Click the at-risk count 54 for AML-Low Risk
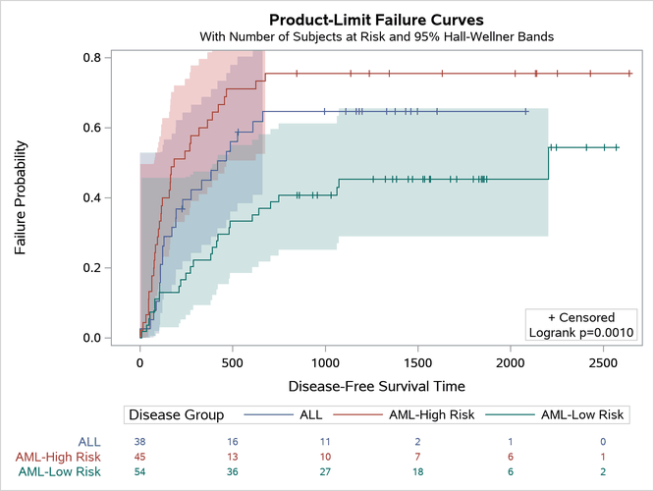This screenshot has height=491, width=654. (140, 472)
